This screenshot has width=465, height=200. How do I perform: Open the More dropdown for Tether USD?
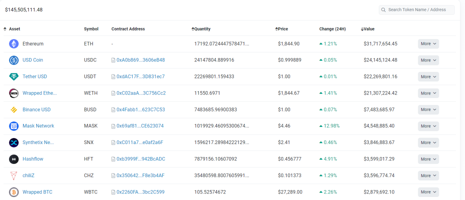pyautogui.click(x=428, y=77)
